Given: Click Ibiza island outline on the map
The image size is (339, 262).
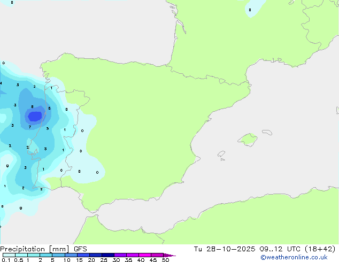Looking at the screenshot, I should tap(221, 154).
